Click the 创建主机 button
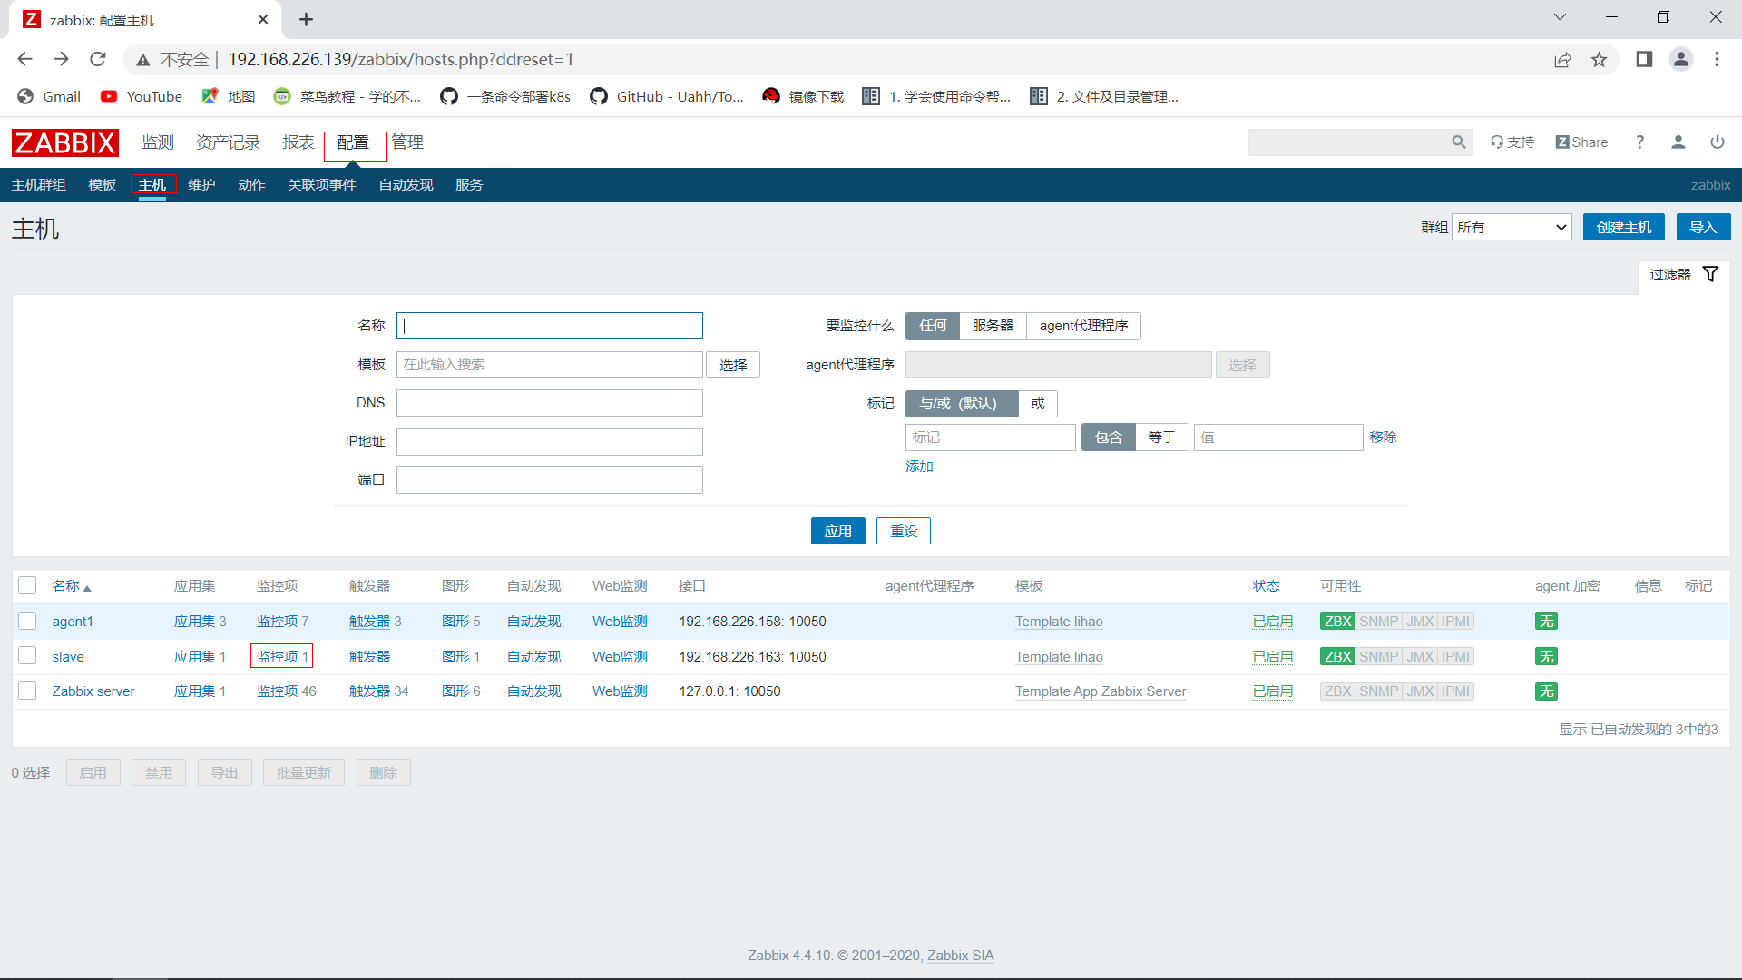This screenshot has height=980, width=1742. click(1623, 228)
